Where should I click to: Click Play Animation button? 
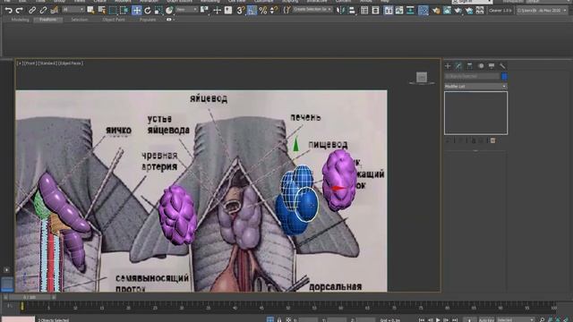(x=438, y=320)
